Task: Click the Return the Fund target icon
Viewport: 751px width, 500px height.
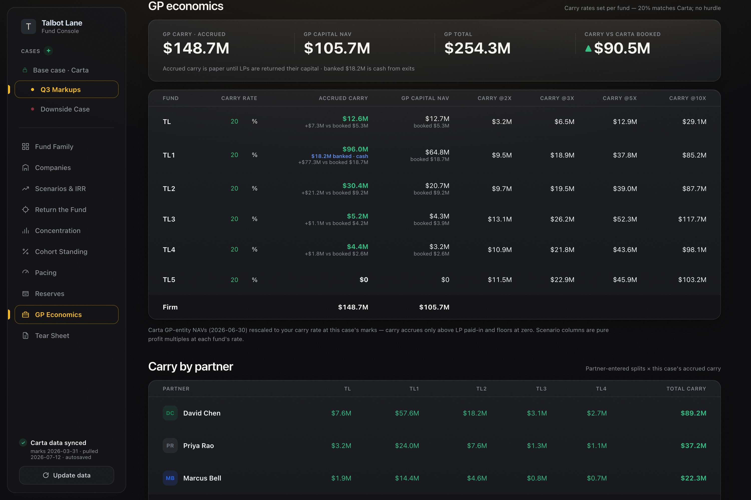Action: (26, 209)
